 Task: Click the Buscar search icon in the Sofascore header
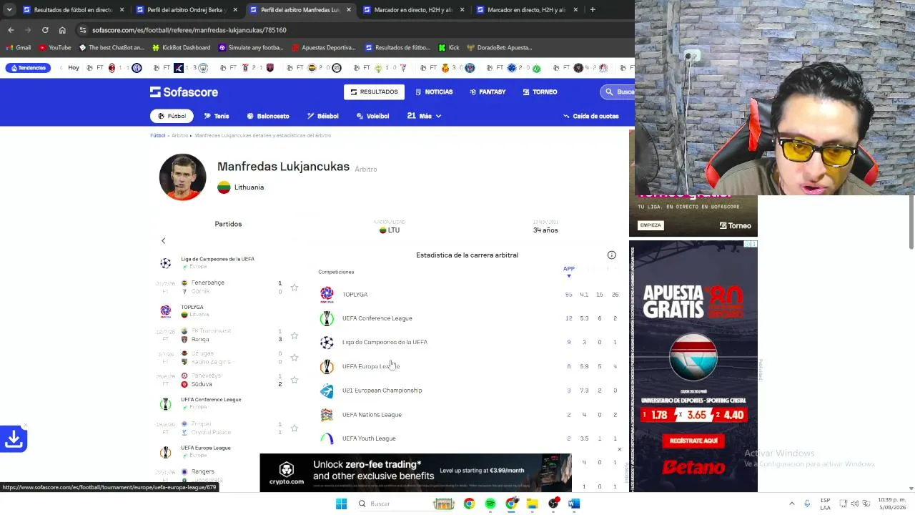point(609,92)
